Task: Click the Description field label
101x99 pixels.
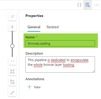Action: tap(34, 53)
